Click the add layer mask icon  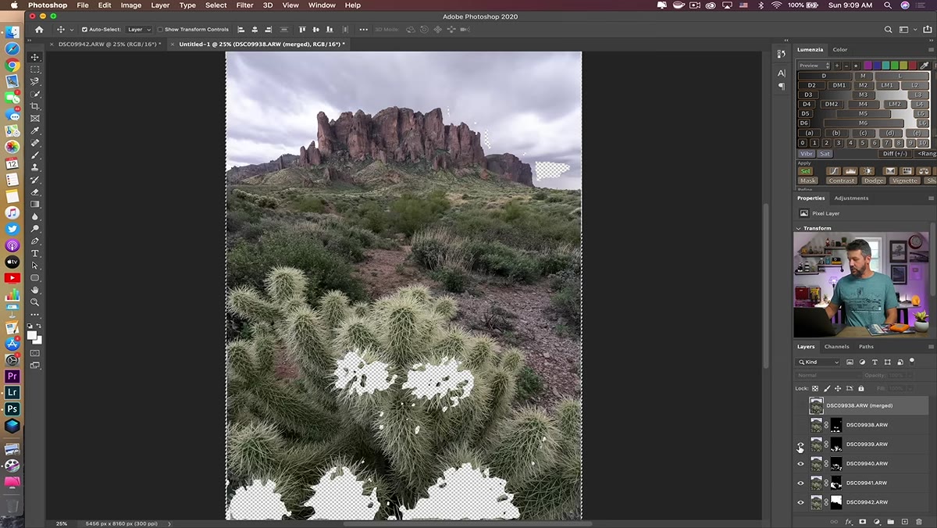pos(863,521)
